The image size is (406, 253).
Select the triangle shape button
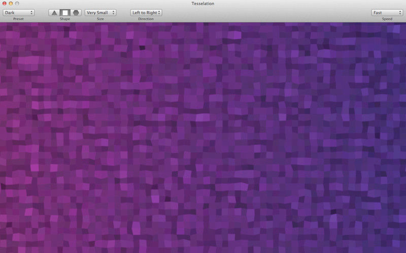[x=54, y=13]
